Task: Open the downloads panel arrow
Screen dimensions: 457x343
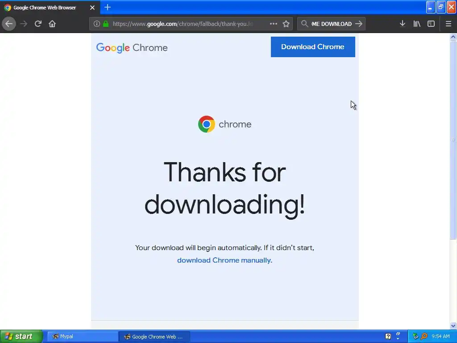Action: click(403, 24)
